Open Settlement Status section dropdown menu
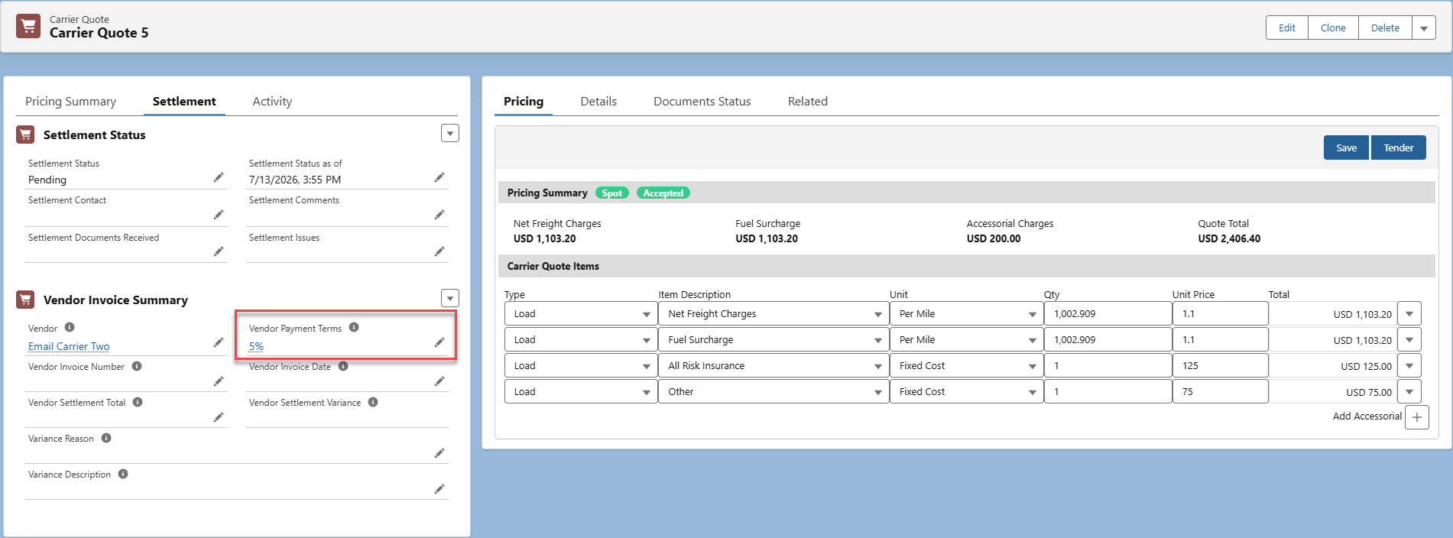This screenshot has width=1453, height=538. (x=450, y=134)
